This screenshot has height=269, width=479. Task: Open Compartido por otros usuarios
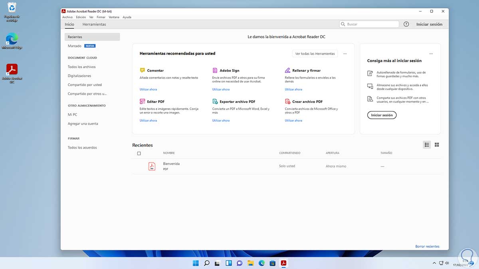click(x=87, y=94)
